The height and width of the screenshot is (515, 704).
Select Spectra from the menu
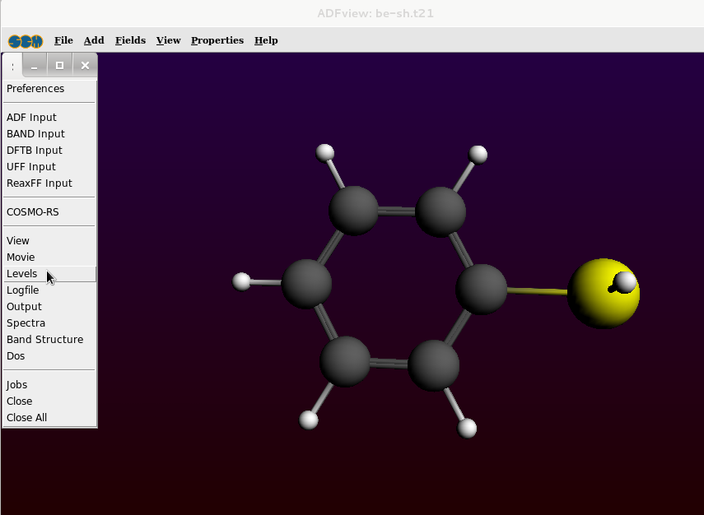[26, 323]
